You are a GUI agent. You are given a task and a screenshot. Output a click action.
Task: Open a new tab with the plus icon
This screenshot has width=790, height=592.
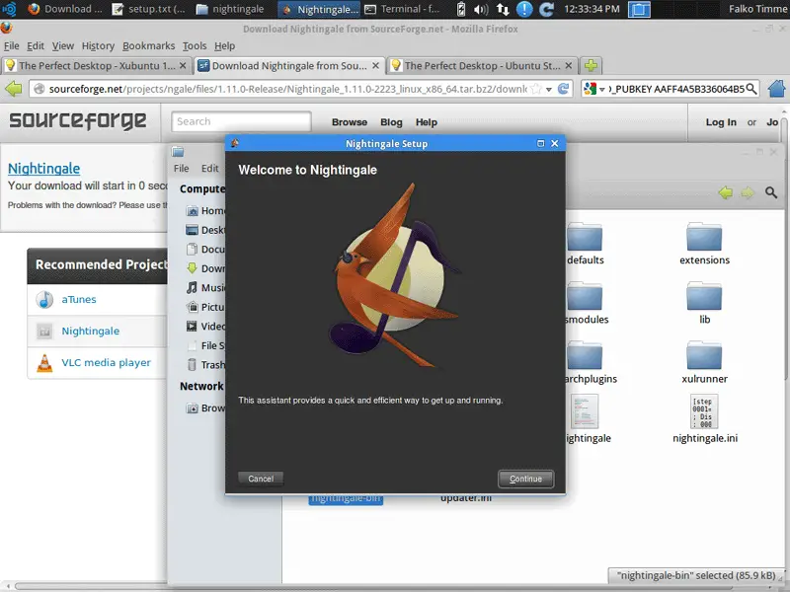pyautogui.click(x=591, y=65)
